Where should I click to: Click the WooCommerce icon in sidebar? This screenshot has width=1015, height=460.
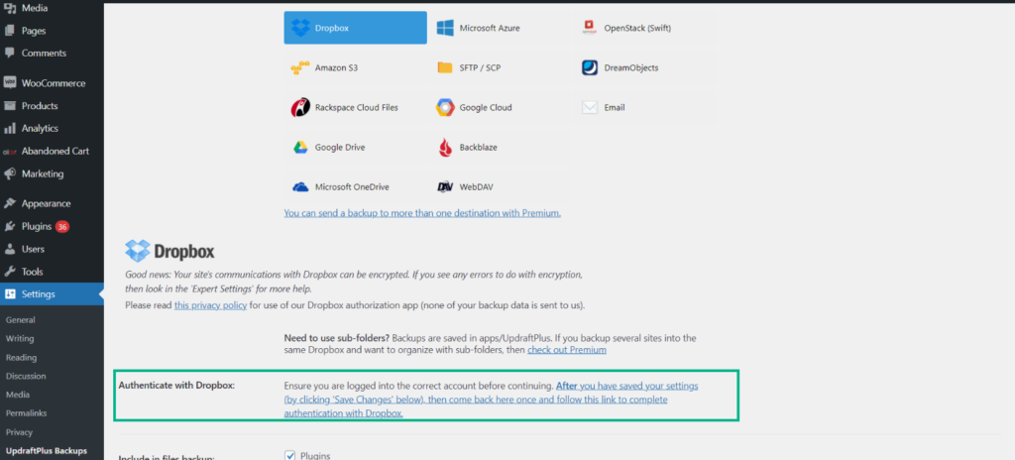tap(10, 83)
